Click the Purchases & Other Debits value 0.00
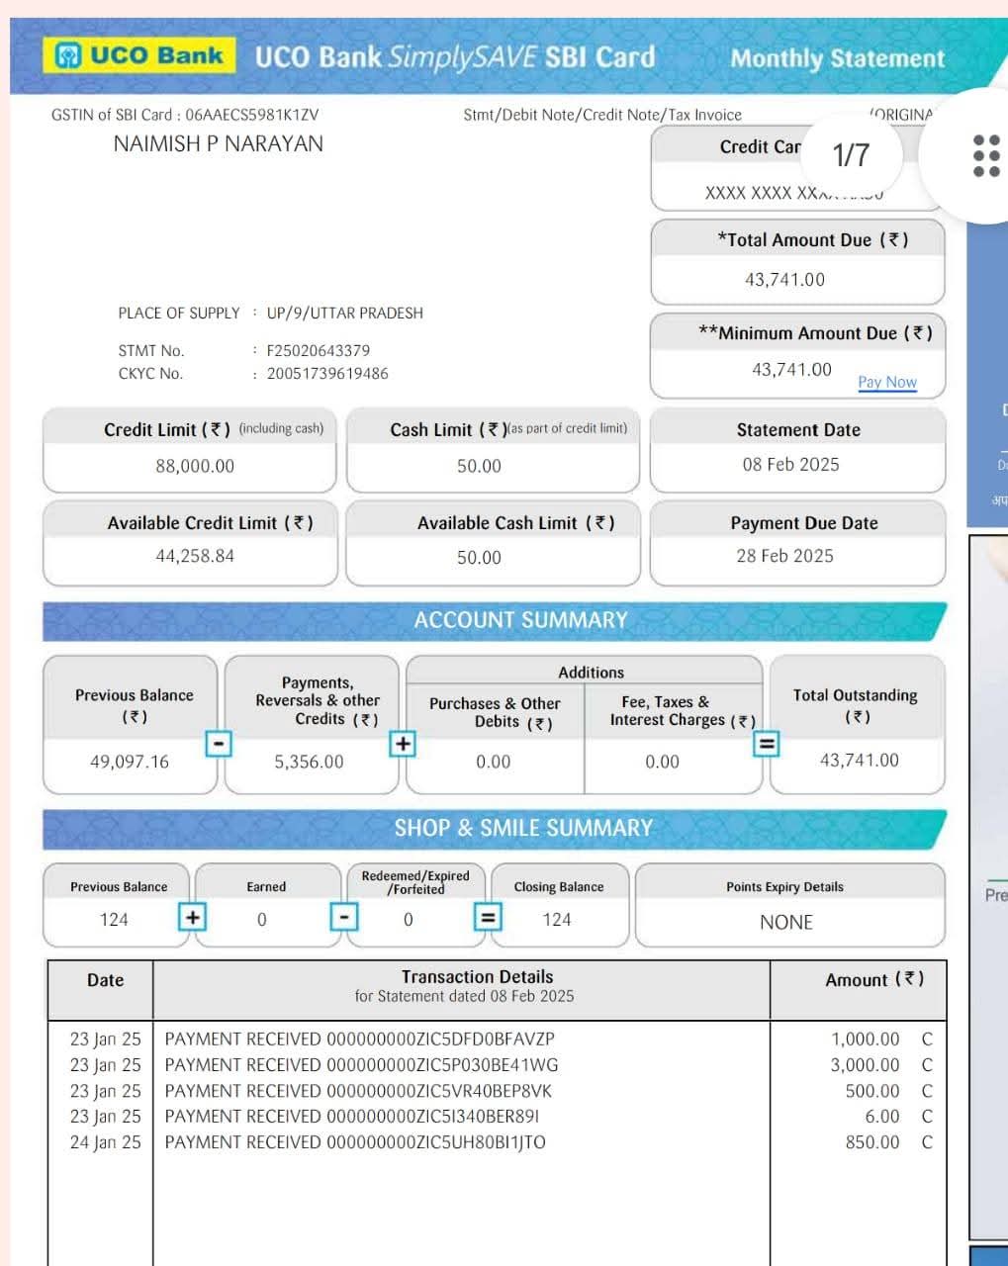The height and width of the screenshot is (1266, 1008). (x=493, y=762)
